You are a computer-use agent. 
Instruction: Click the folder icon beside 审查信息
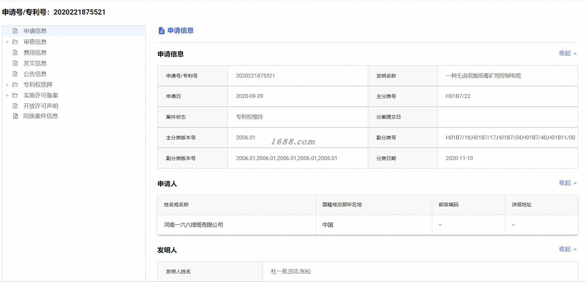(x=15, y=42)
